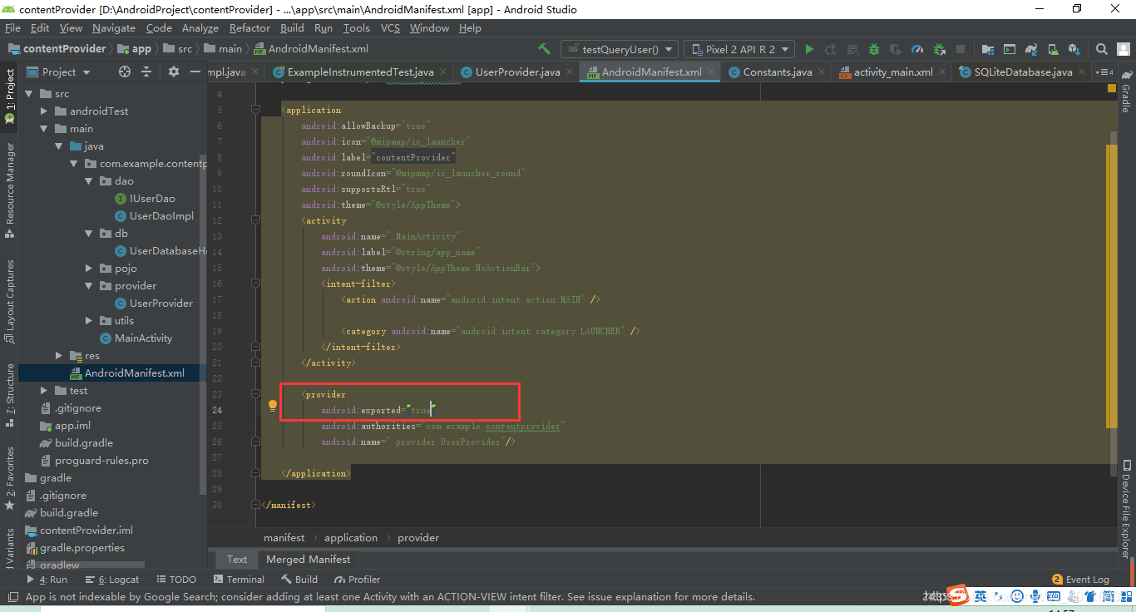Image resolution: width=1136 pixels, height=612 pixels.
Task: Open the 6: Logcat tool window
Action: tap(113, 580)
